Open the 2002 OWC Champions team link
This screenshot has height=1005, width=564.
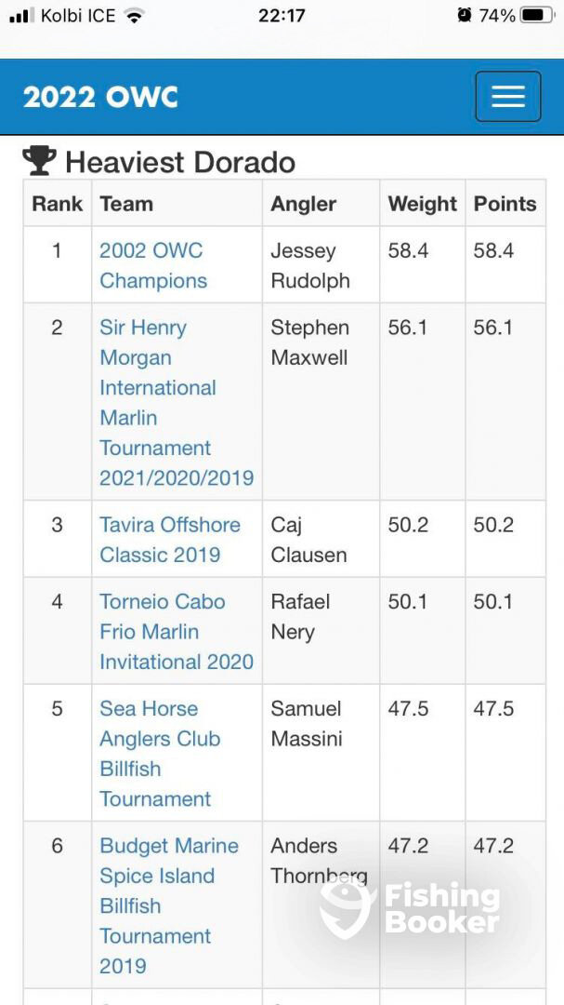[x=153, y=265]
